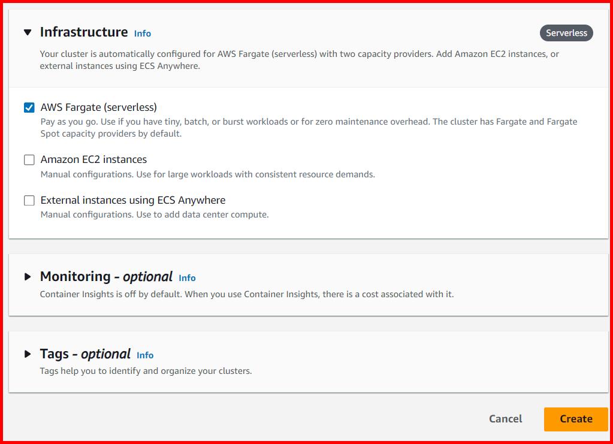613x444 pixels.
Task: Click the Amazon EC2 instances label
Action: click(x=93, y=159)
